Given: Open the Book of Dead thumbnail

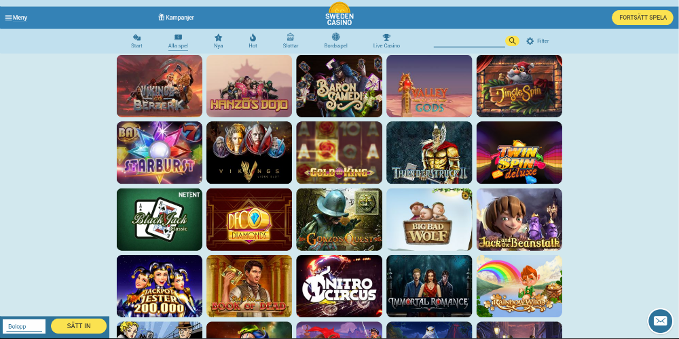Looking at the screenshot, I should click(x=249, y=286).
